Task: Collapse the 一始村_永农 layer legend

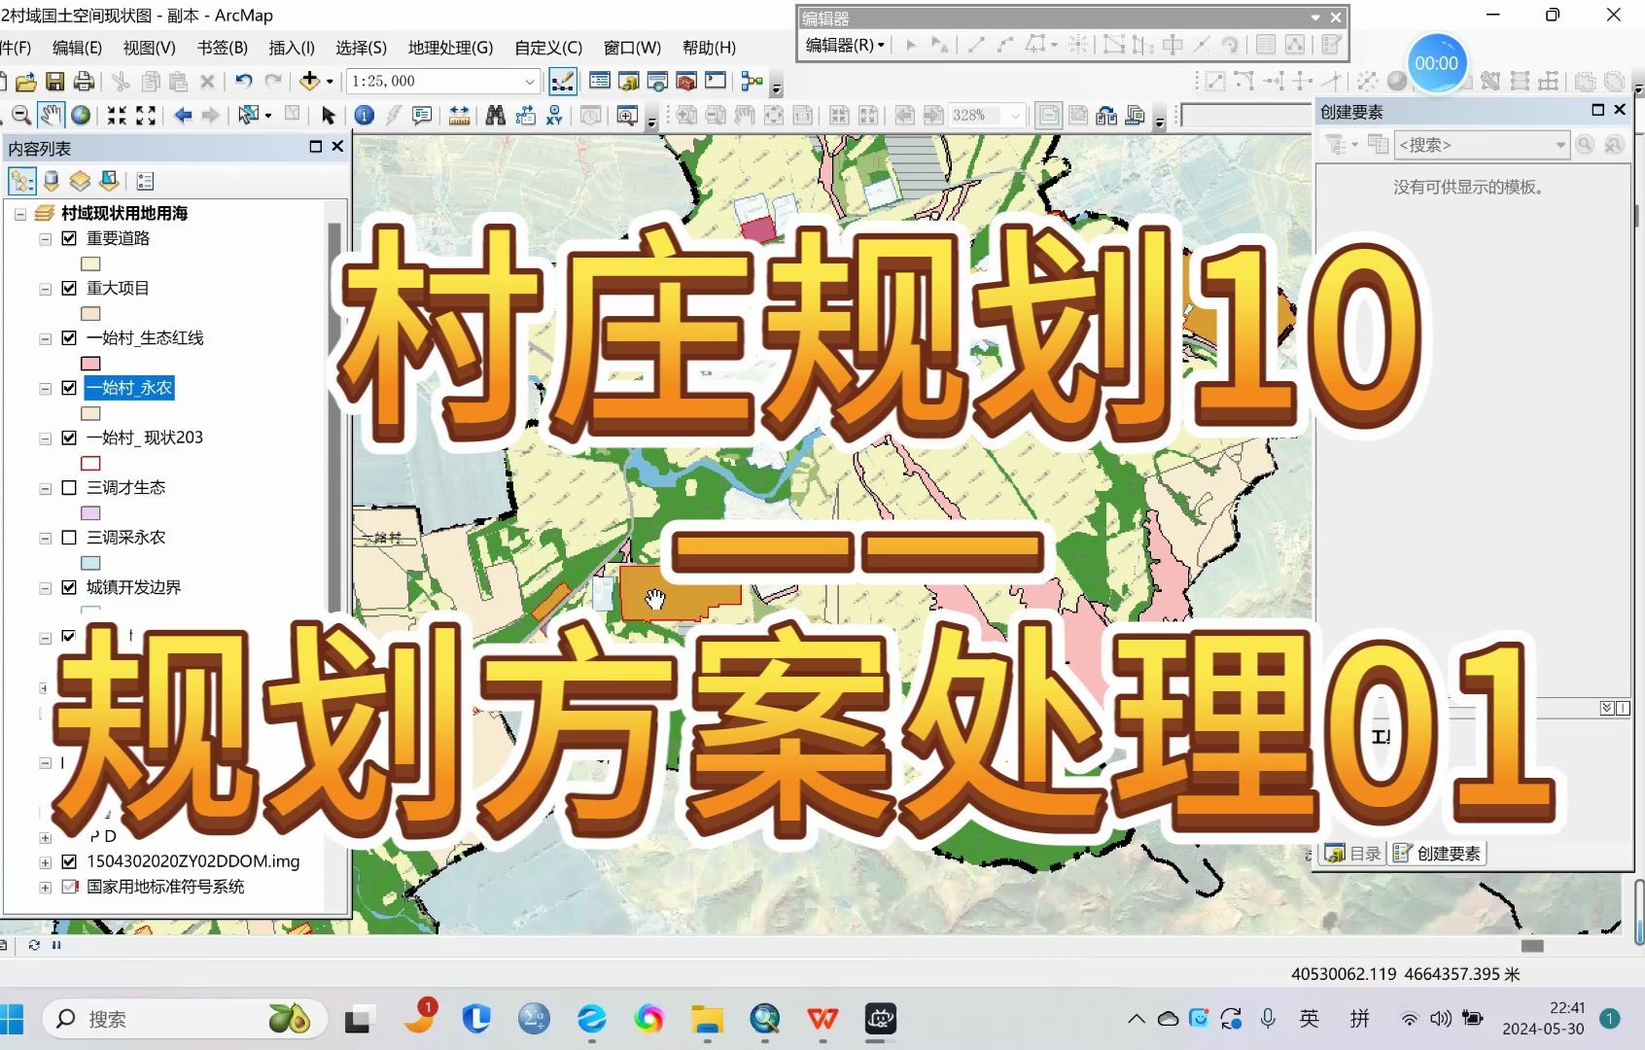Action: click(x=45, y=389)
